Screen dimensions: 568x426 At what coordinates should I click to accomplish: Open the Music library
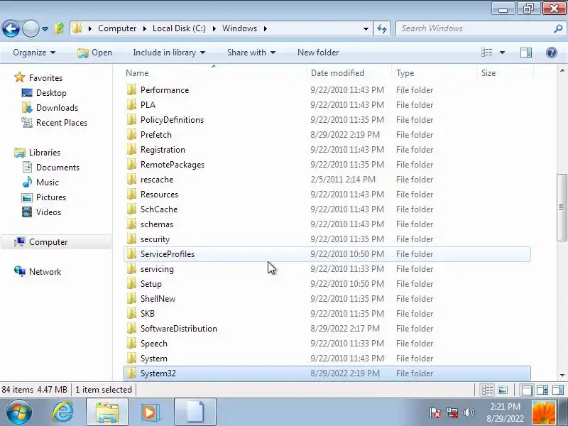(x=40, y=182)
